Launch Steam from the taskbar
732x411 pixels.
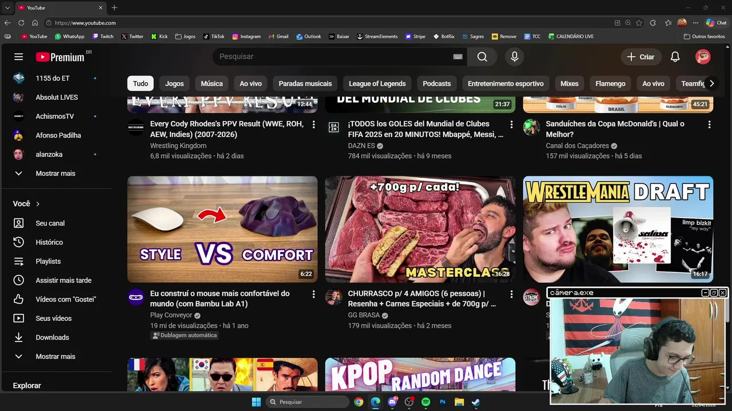tap(476, 402)
